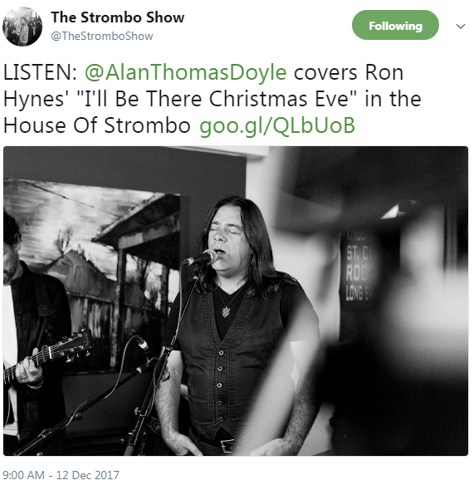Open the black-and-white performance photo
This screenshot has width=474, height=485.
point(236,301)
